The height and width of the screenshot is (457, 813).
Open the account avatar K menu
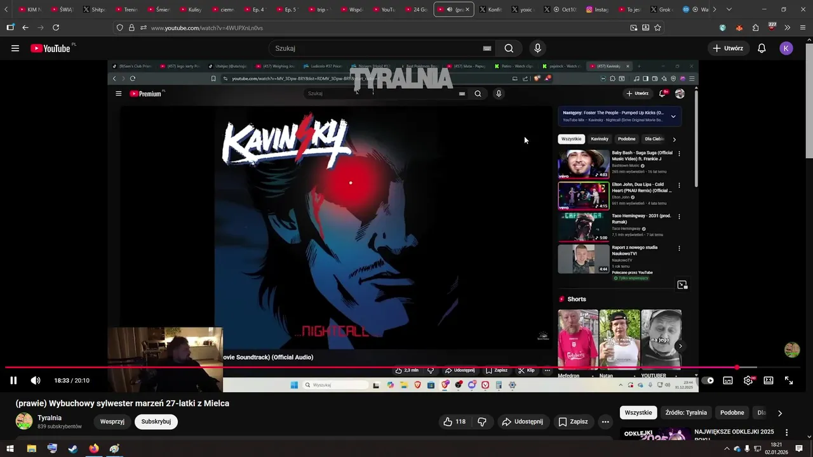[786, 48]
